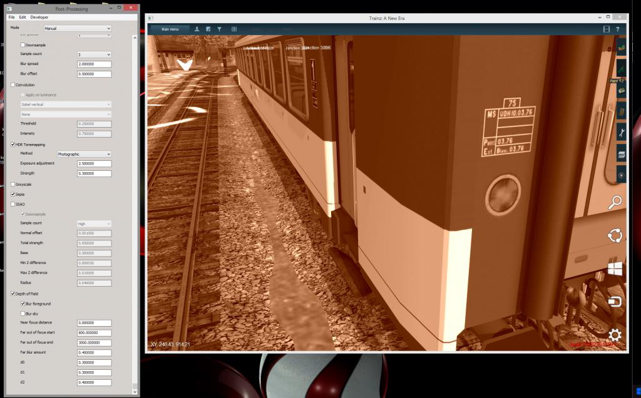Open the tonemapping Method dropdown showing Photographic
Image resolution: width=641 pixels, height=398 pixels.
coord(85,154)
